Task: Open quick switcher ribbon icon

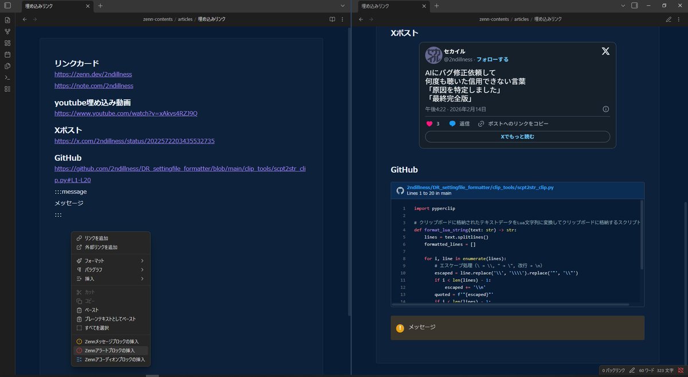Action: (7, 20)
